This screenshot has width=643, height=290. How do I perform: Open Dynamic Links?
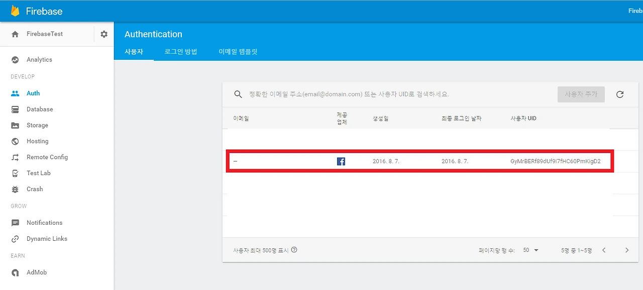tap(46, 238)
